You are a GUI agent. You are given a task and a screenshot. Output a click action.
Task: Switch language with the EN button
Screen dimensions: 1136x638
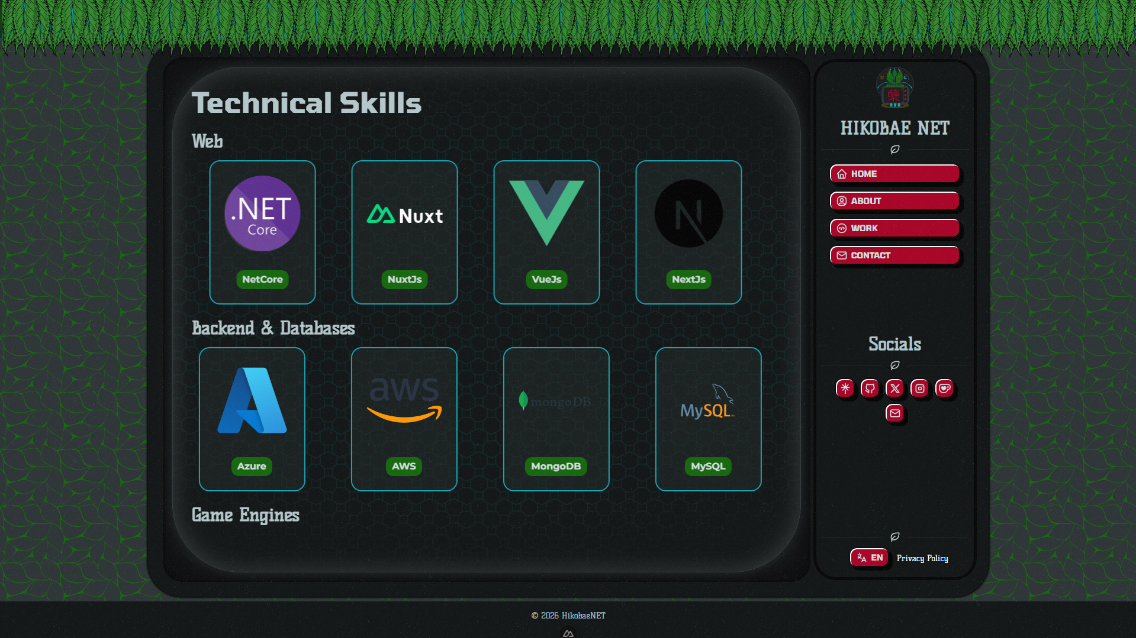pyautogui.click(x=869, y=558)
